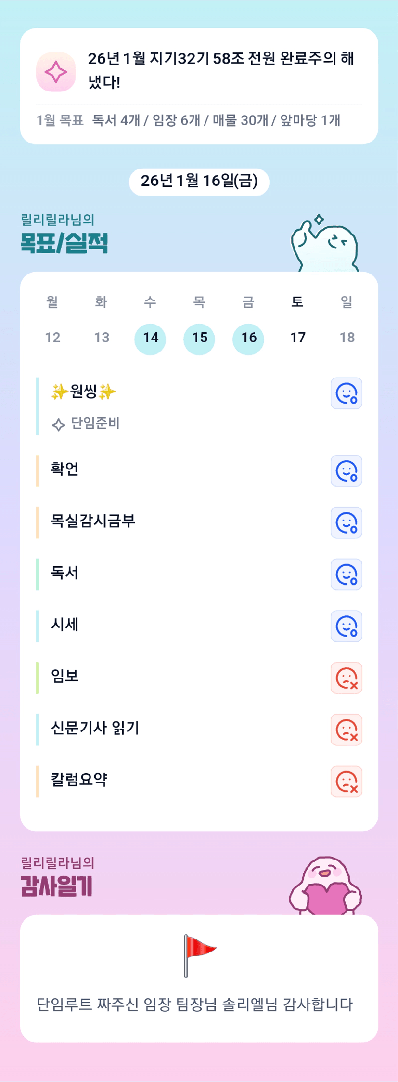Image resolution: width=398 pixels, height=1082 pixels.
Task: Click the 원씽 goal title
Action: [x=84, y=391]
